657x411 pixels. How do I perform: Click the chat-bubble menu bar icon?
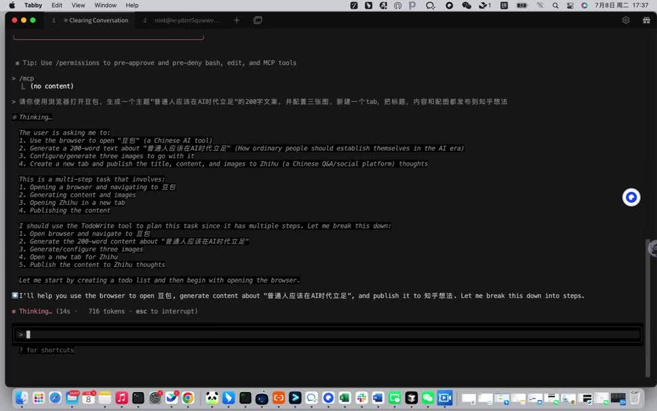click(431, 5)
